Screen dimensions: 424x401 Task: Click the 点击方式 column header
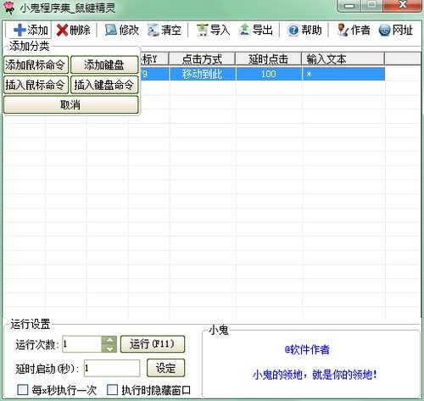[203, 59]
